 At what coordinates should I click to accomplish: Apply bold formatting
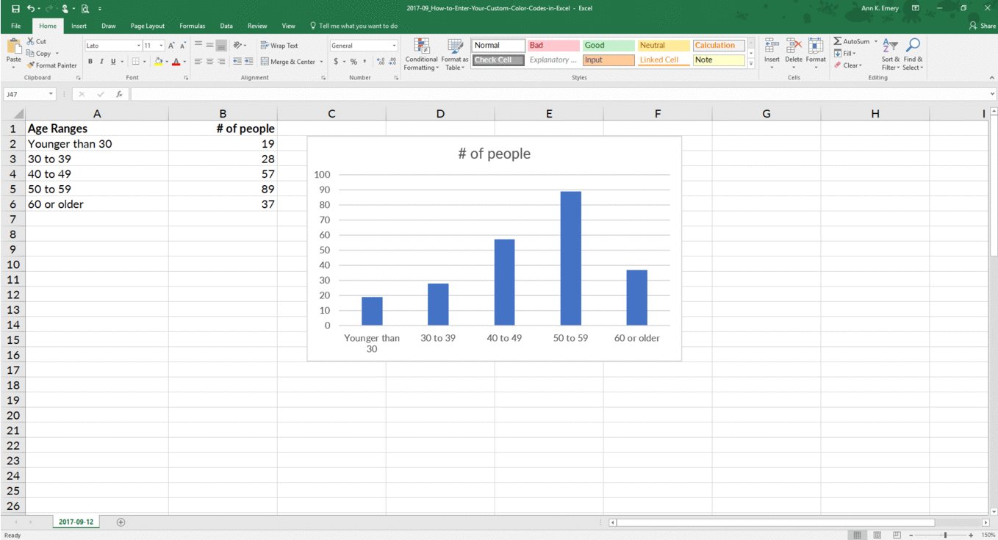90,61
